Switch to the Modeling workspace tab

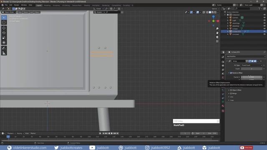coord(47,5)
